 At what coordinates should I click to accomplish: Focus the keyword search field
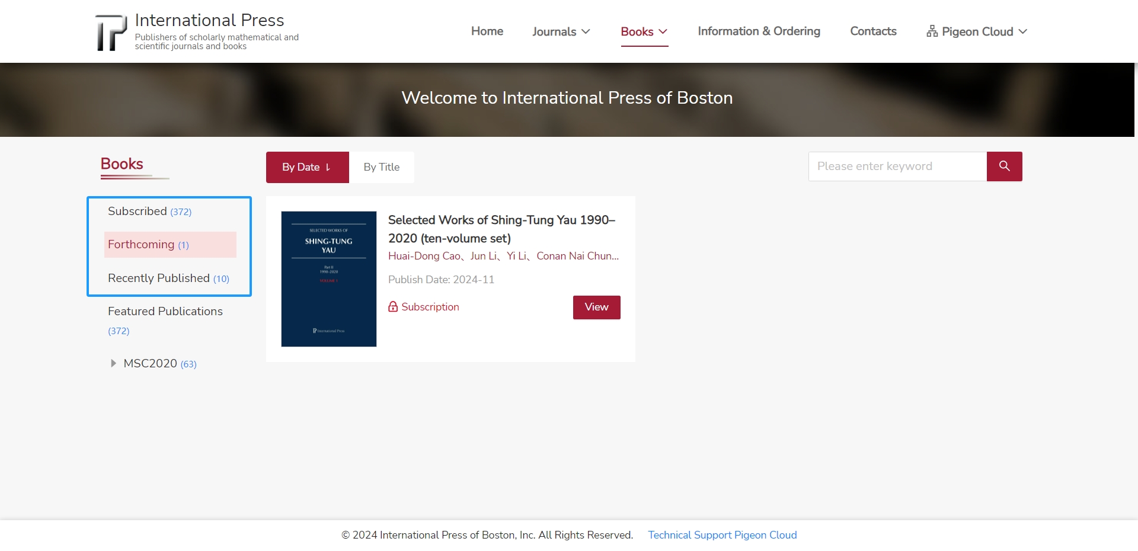point(897,166)
